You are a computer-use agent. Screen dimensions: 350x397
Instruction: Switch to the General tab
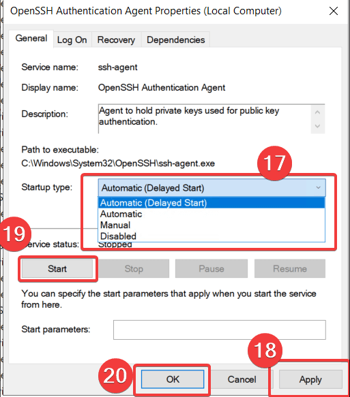pos(31,39)
